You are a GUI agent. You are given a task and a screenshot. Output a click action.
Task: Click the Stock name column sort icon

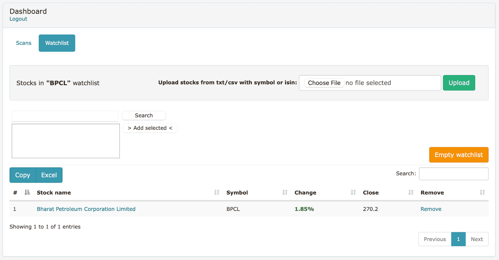217,193
